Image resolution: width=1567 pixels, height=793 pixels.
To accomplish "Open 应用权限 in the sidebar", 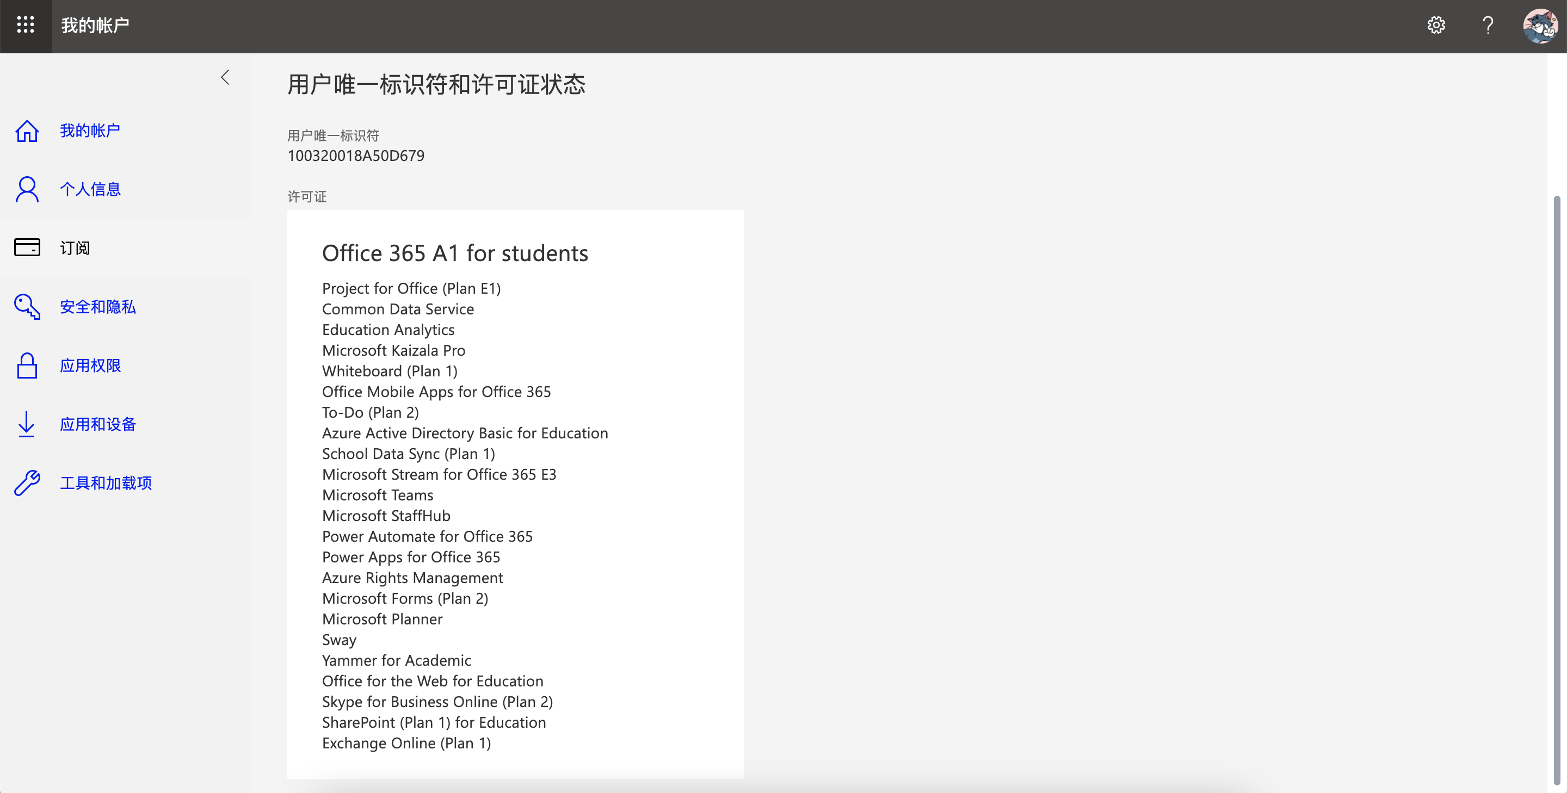I will [90, 365].
